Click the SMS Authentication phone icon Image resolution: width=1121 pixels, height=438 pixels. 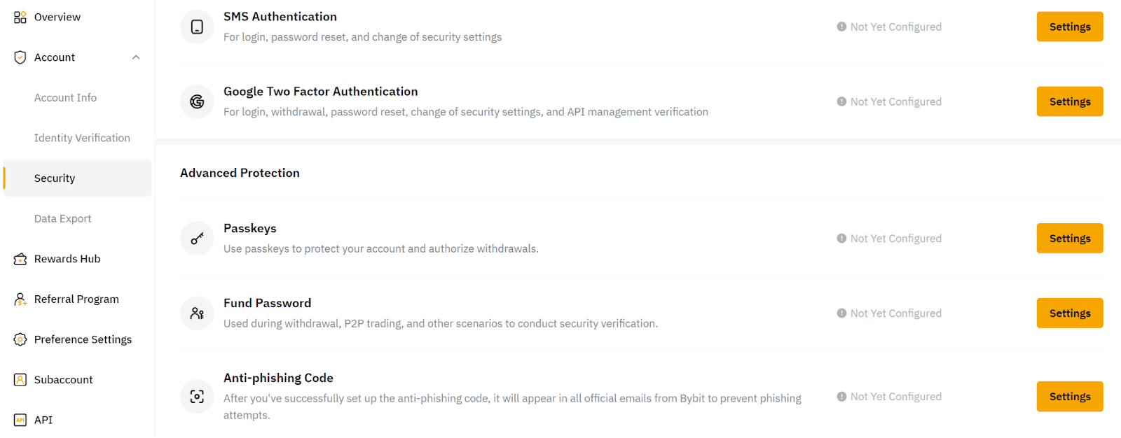(x=196, y=27)
